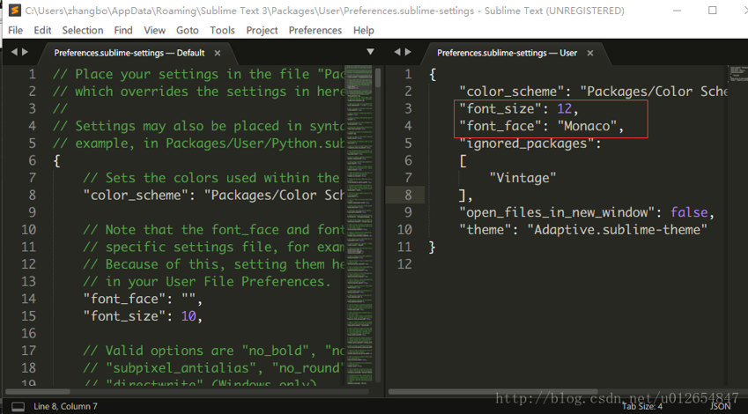Open the Selection menu
Viewport: 748px width, 414px height.
[82, 30]
